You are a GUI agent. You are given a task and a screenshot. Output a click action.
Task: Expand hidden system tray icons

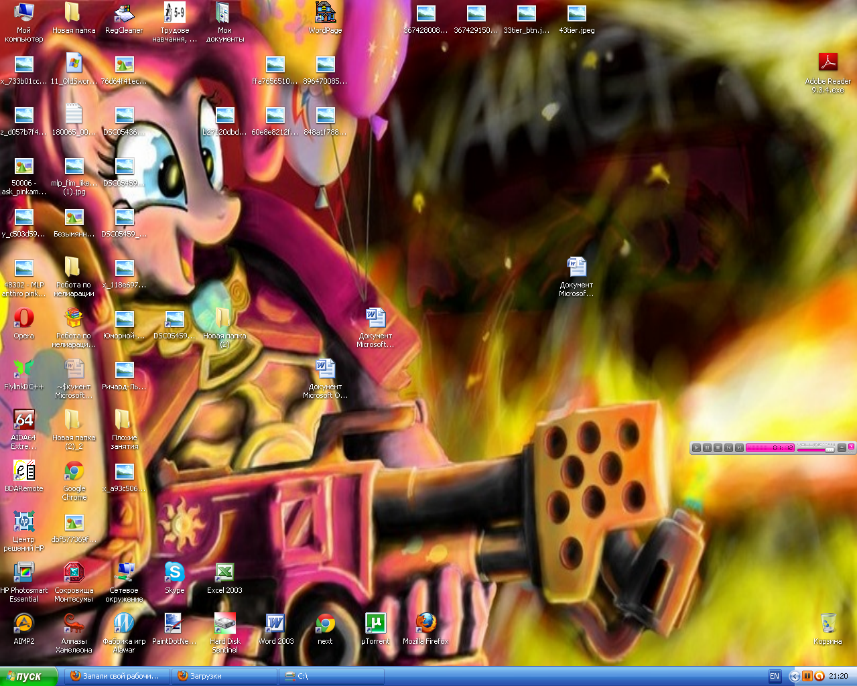tap(795, 676)
